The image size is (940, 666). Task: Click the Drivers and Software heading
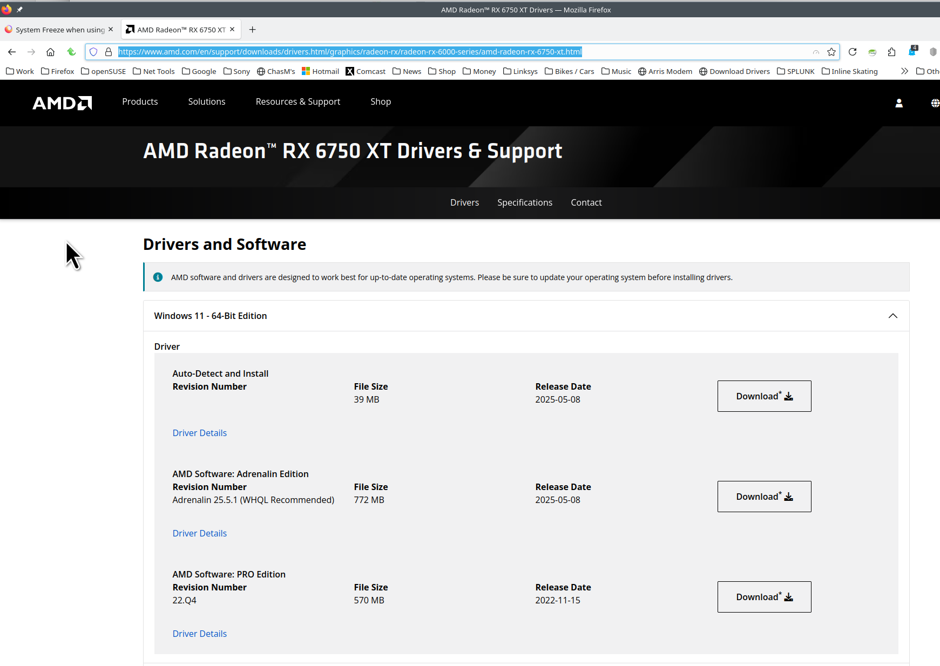click(x=225, y=244)
